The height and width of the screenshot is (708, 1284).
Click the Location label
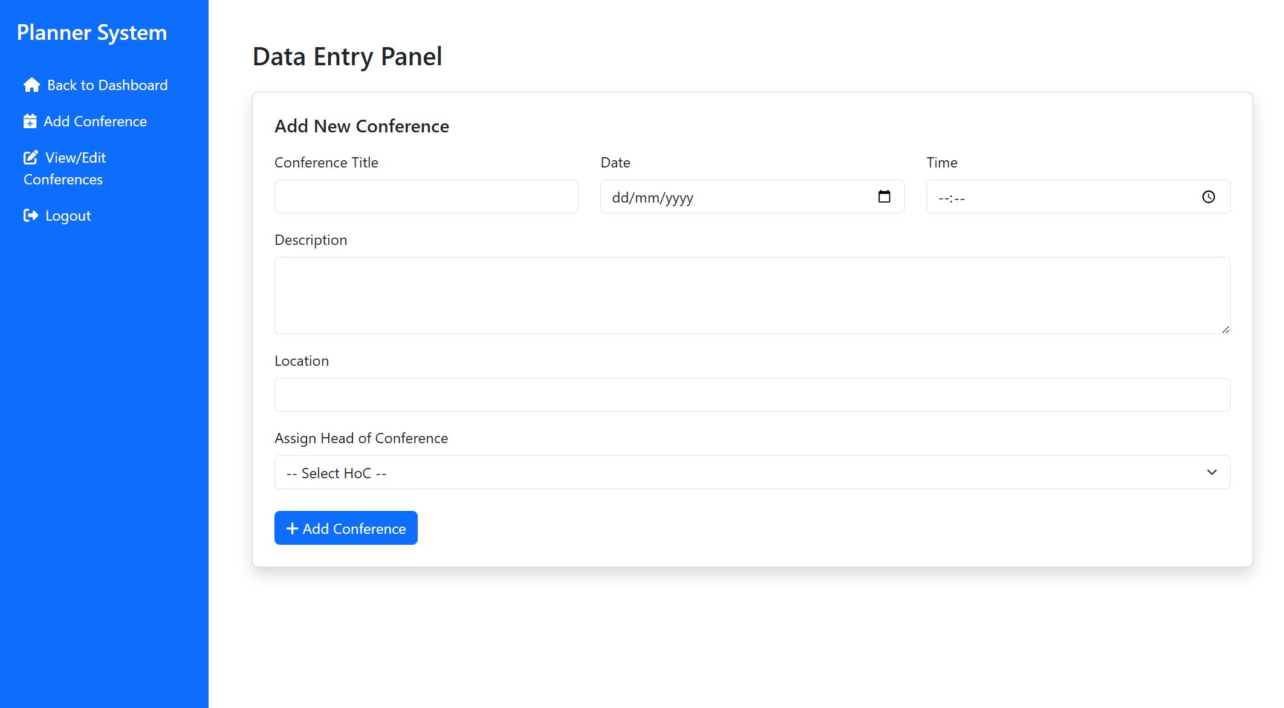[x=302, y=361]
